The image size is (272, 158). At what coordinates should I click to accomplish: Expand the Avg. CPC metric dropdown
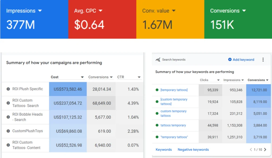(x=100, y=11)
